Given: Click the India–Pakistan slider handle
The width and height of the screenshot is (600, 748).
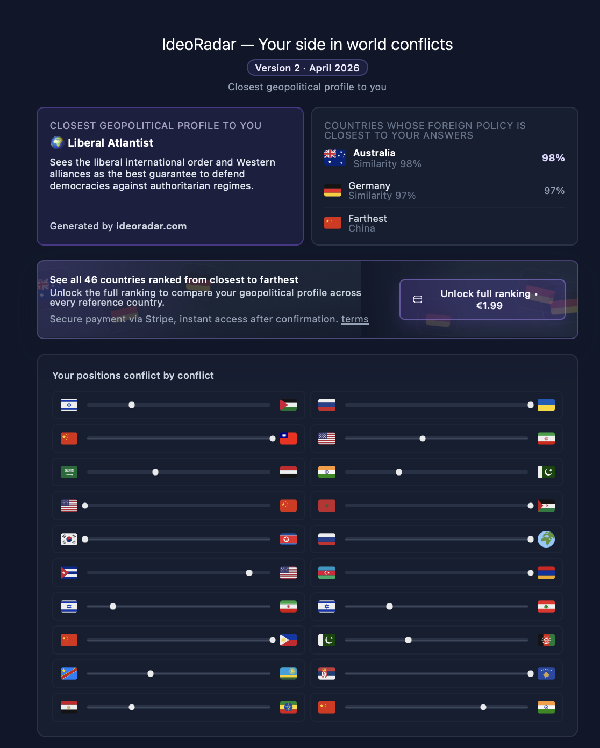Looking at the screenshot, I should pos(399,472).
